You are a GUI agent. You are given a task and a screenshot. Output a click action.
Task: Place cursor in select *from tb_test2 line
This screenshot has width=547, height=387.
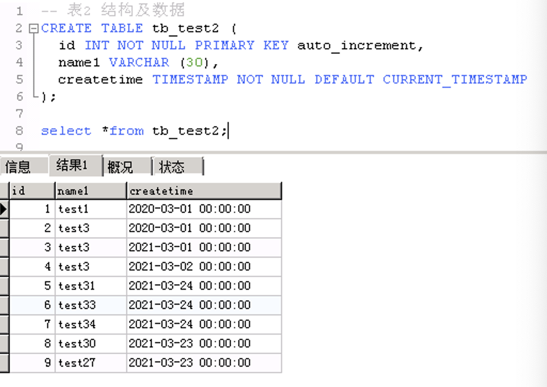click(134, 131)
